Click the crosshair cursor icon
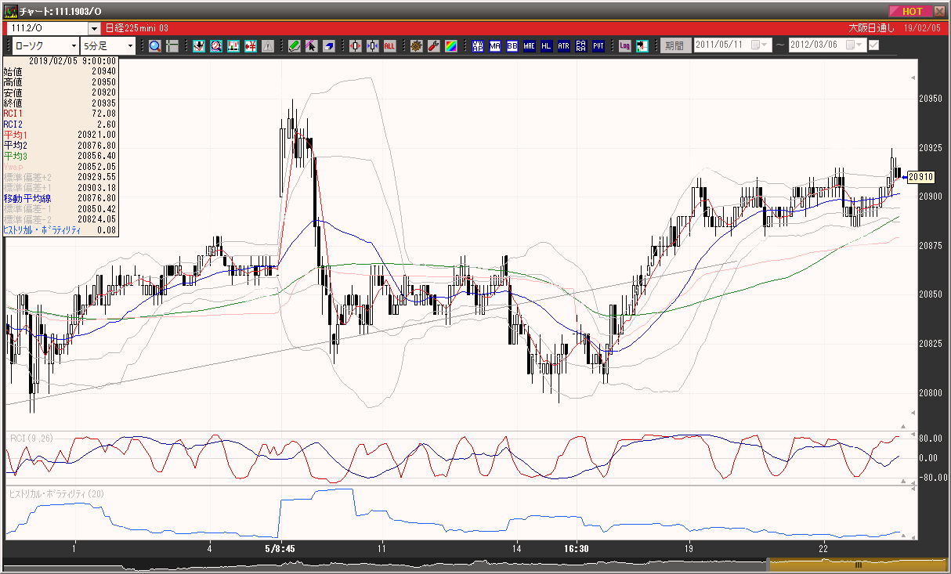 pos(172,45)
